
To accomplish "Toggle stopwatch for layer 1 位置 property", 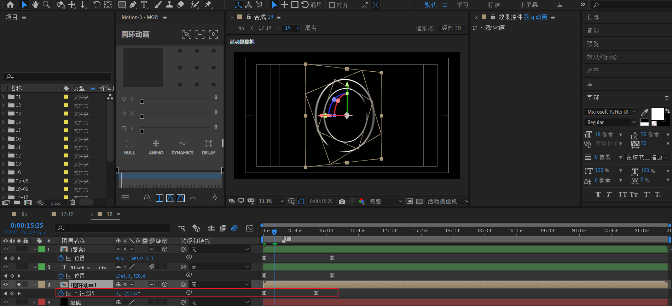I will (x=61, y=258).
